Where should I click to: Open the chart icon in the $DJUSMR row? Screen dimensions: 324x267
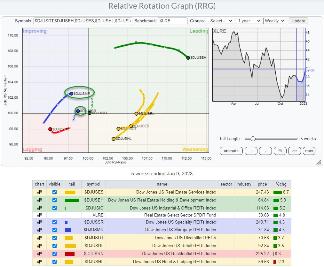tap(40, 230)
